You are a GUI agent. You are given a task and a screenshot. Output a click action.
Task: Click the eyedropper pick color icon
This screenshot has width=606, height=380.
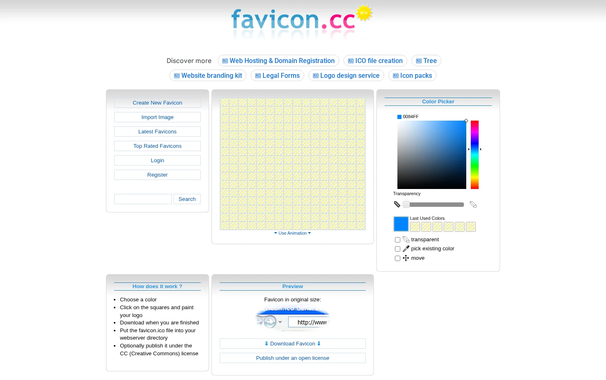pyautogui.click(x=406, y=249)
